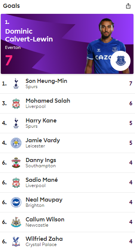This screenshot has width=135, height=249.
Task: Click the Southampton crest beside Danny Ings
Action: (16, 163)
